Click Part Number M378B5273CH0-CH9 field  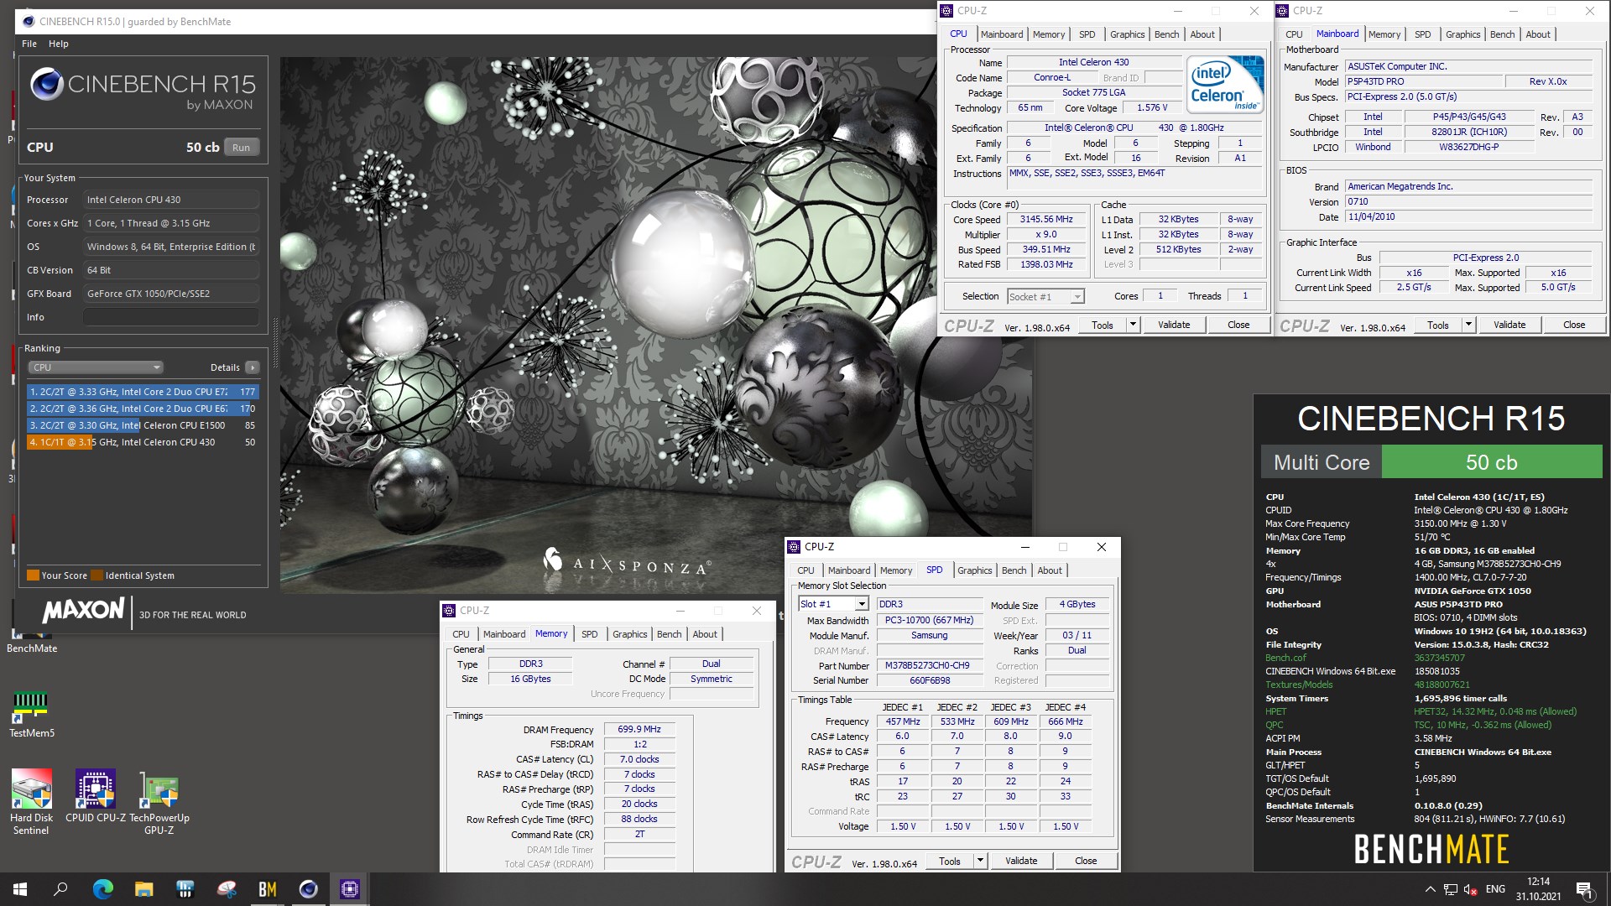[x=930, y=665]
